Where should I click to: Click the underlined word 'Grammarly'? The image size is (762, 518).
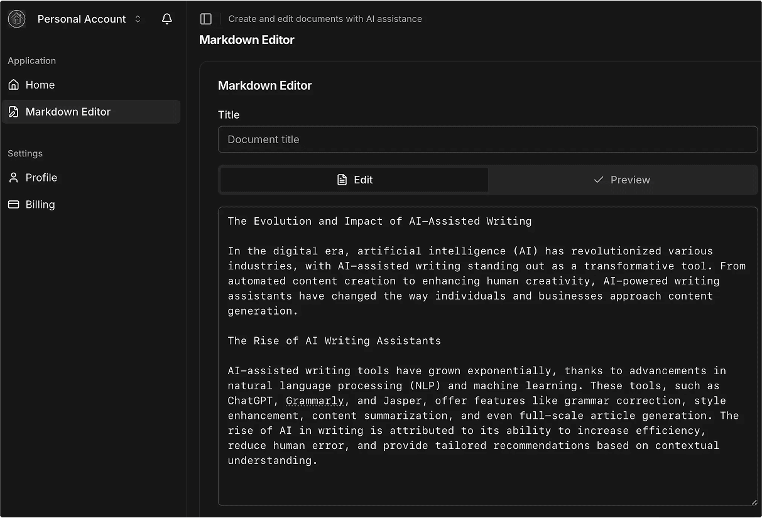315,401
